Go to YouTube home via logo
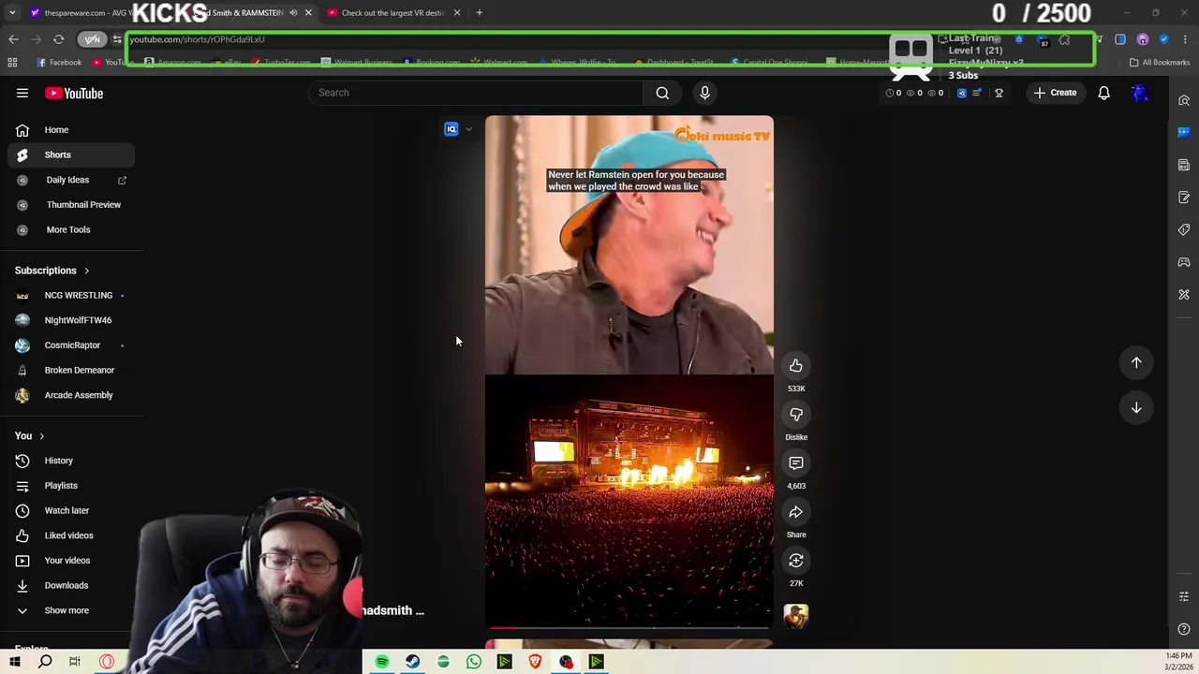The width and height of the screenshot is (1199, 674). point(74,93)
